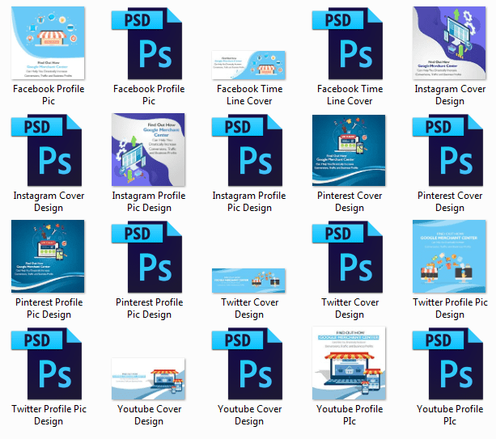
Task: Click the Youtube Cover Design banner thumbnail
Action: point(149,380)
